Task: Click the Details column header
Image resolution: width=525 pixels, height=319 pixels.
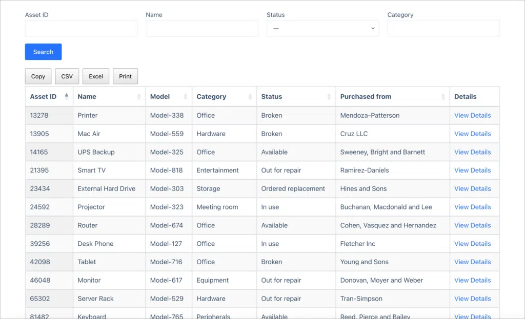Action: pos(465,97)
